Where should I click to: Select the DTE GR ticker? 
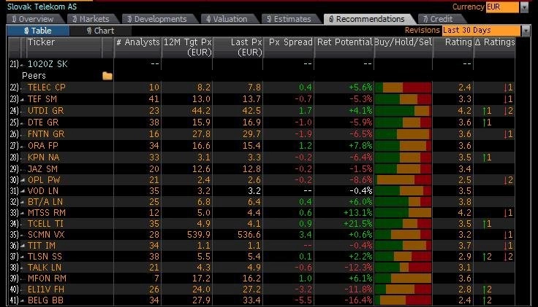tap(43, 123)
